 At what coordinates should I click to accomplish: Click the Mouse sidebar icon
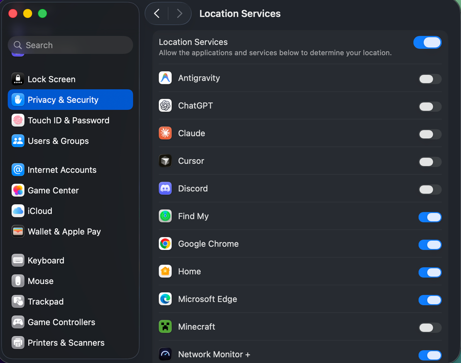coord(18,281)
